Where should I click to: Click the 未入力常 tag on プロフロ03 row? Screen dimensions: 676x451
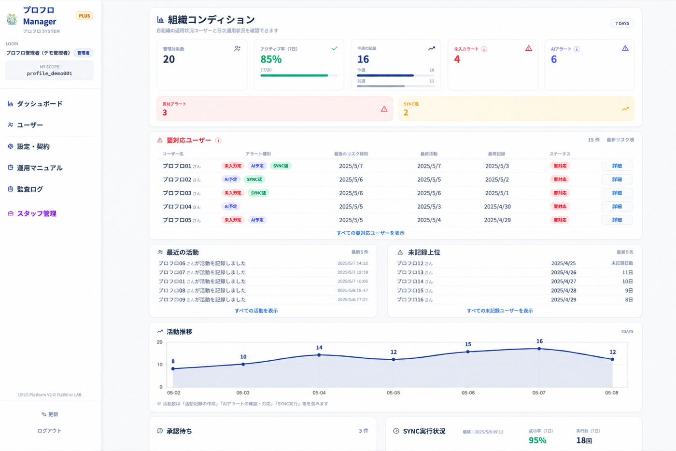click(233, 193)
